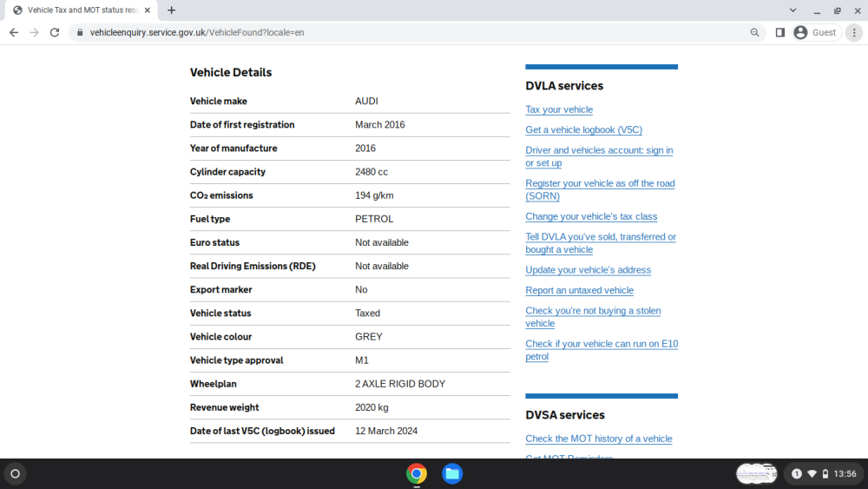Open Report an untaxed vehicle link
This screenshot has height=489, width=868.
tap(579, 290)
